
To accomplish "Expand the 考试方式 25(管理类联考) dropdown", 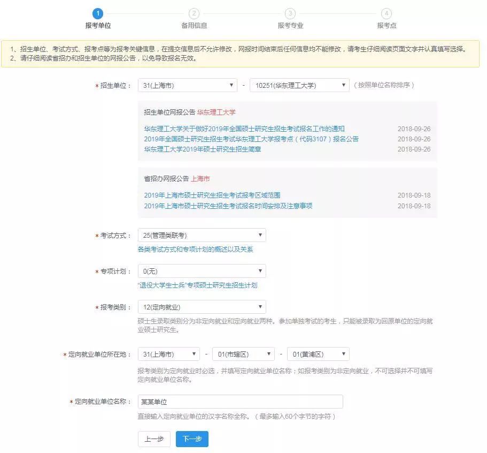I will 202,235.
